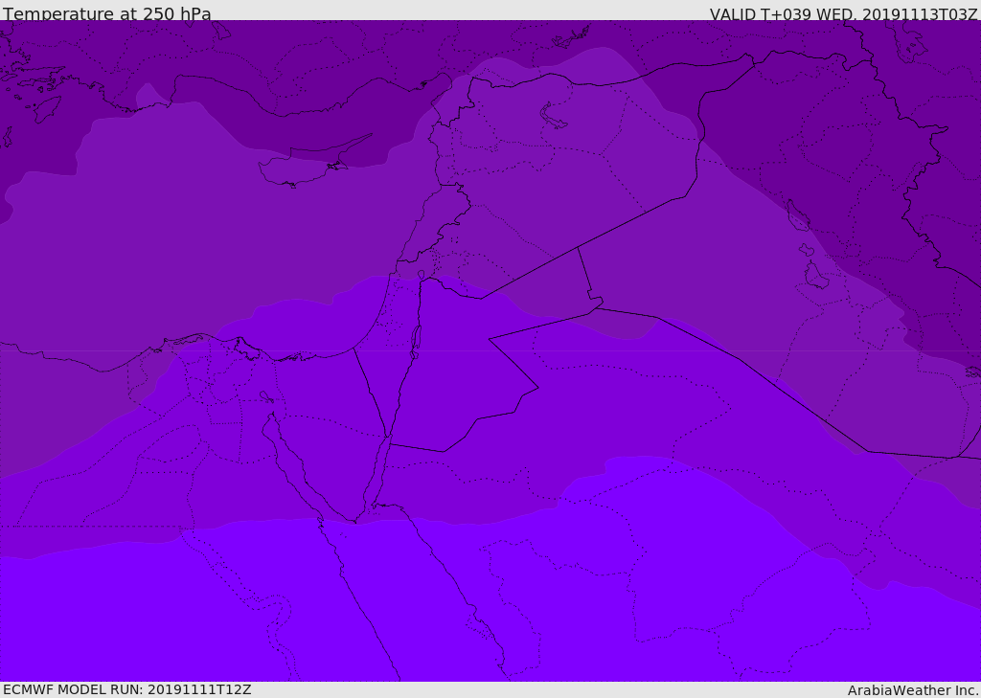Click the VALID T+039 timestamp text
The image size is (981, 698).
(843, 13)
